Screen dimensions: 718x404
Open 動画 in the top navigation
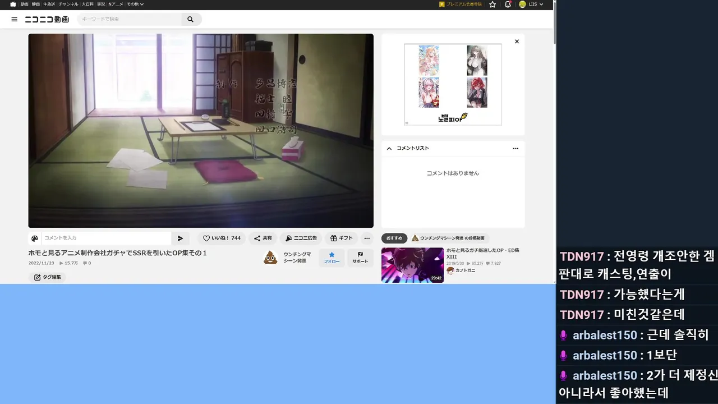[25, 4]
